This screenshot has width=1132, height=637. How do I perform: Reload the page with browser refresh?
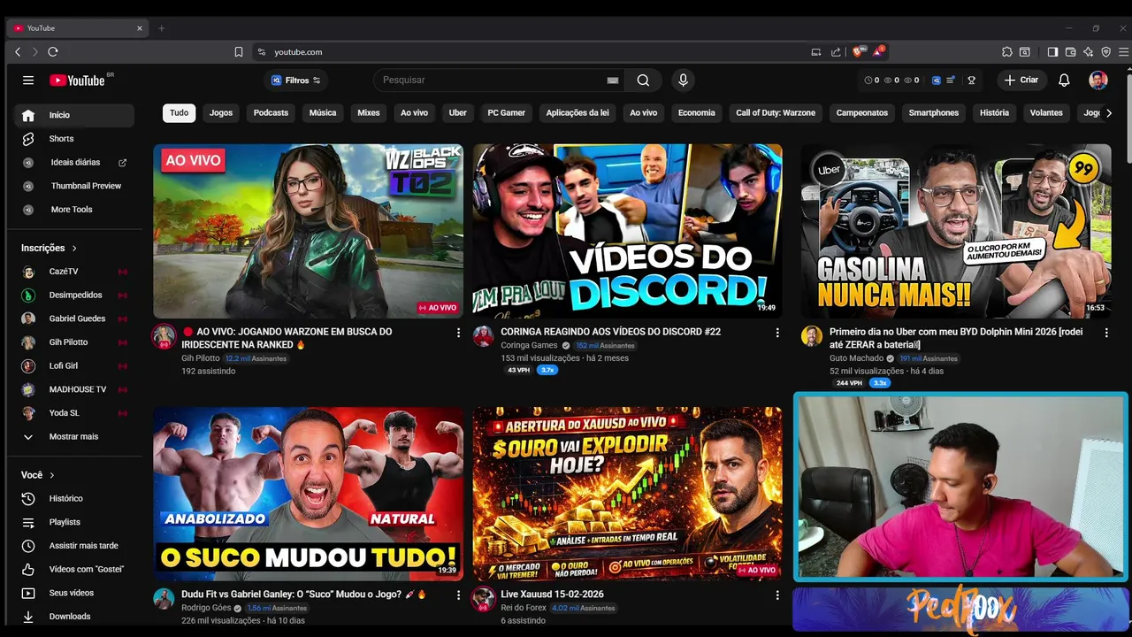53,52
